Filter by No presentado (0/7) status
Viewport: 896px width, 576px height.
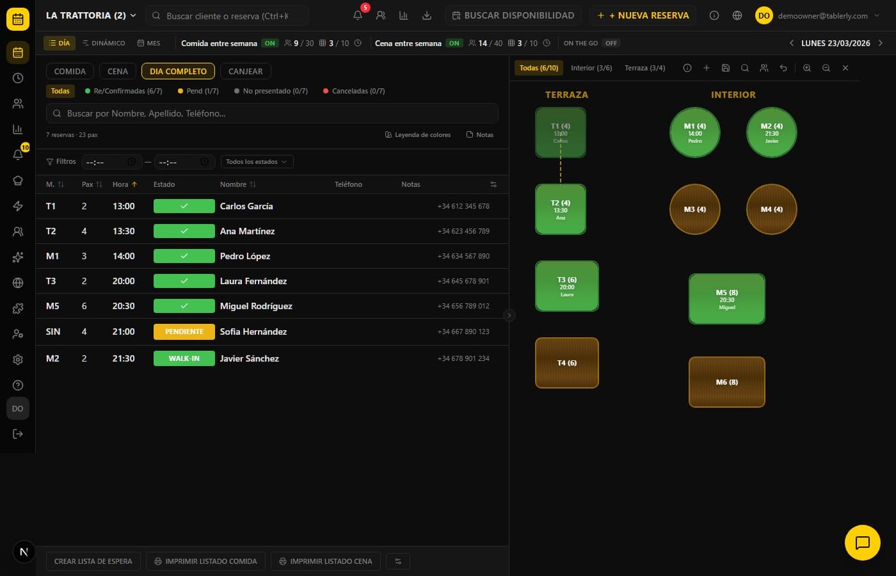[271, 91]
